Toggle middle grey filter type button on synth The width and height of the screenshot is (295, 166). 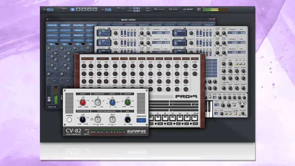(x=240, y=64)
